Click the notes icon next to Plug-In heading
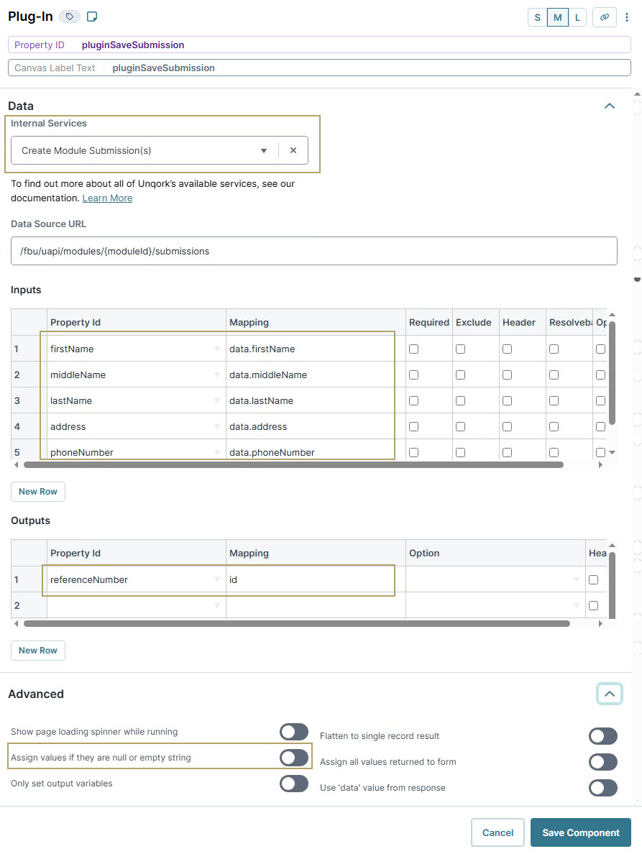Screen dimensions: 642x854 click(x=91, y=15)
